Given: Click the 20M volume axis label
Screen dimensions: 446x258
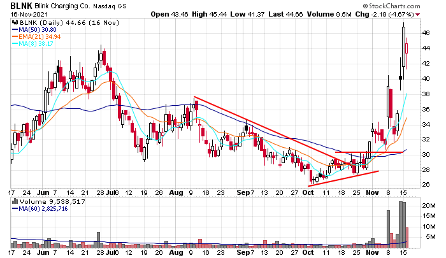Looking at the screenshot, I should 429,206.
